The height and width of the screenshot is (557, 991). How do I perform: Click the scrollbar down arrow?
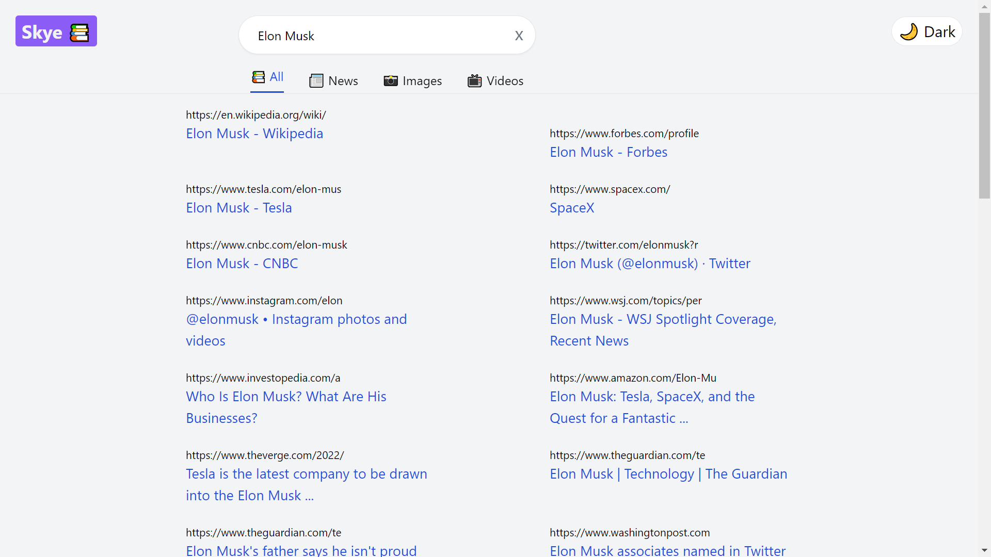click(x=984, y=551)
